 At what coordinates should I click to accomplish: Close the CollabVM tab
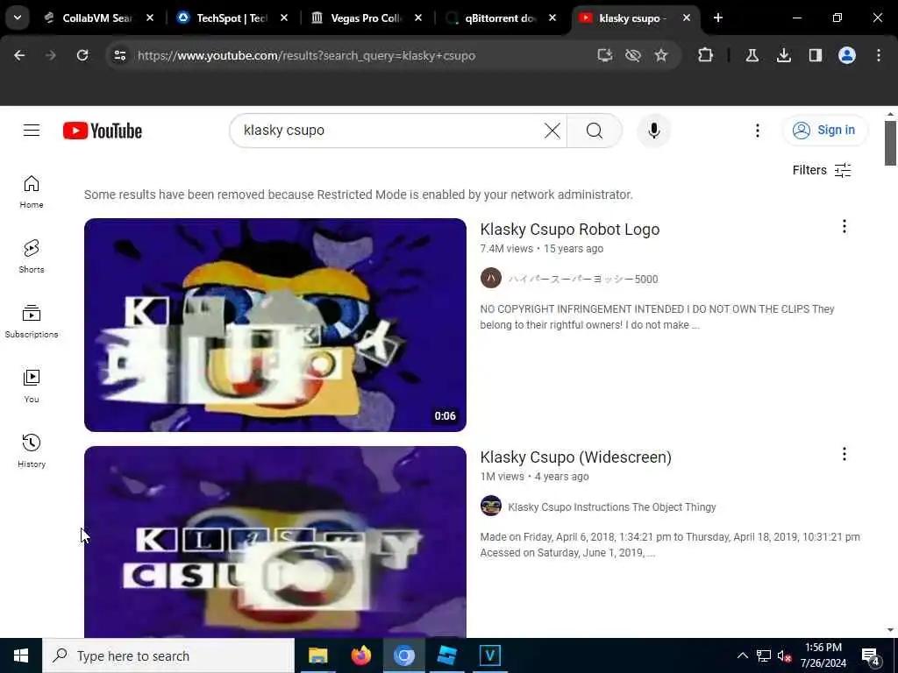click(x=150, y=18)
